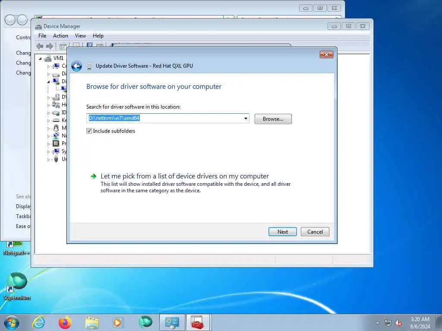
Task: Click the Browse... button
Action: click(273, 119)
